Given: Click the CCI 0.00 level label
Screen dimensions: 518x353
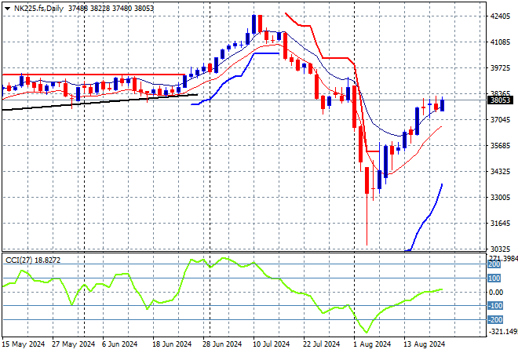Looking at the screenshot, I should 493,293.
